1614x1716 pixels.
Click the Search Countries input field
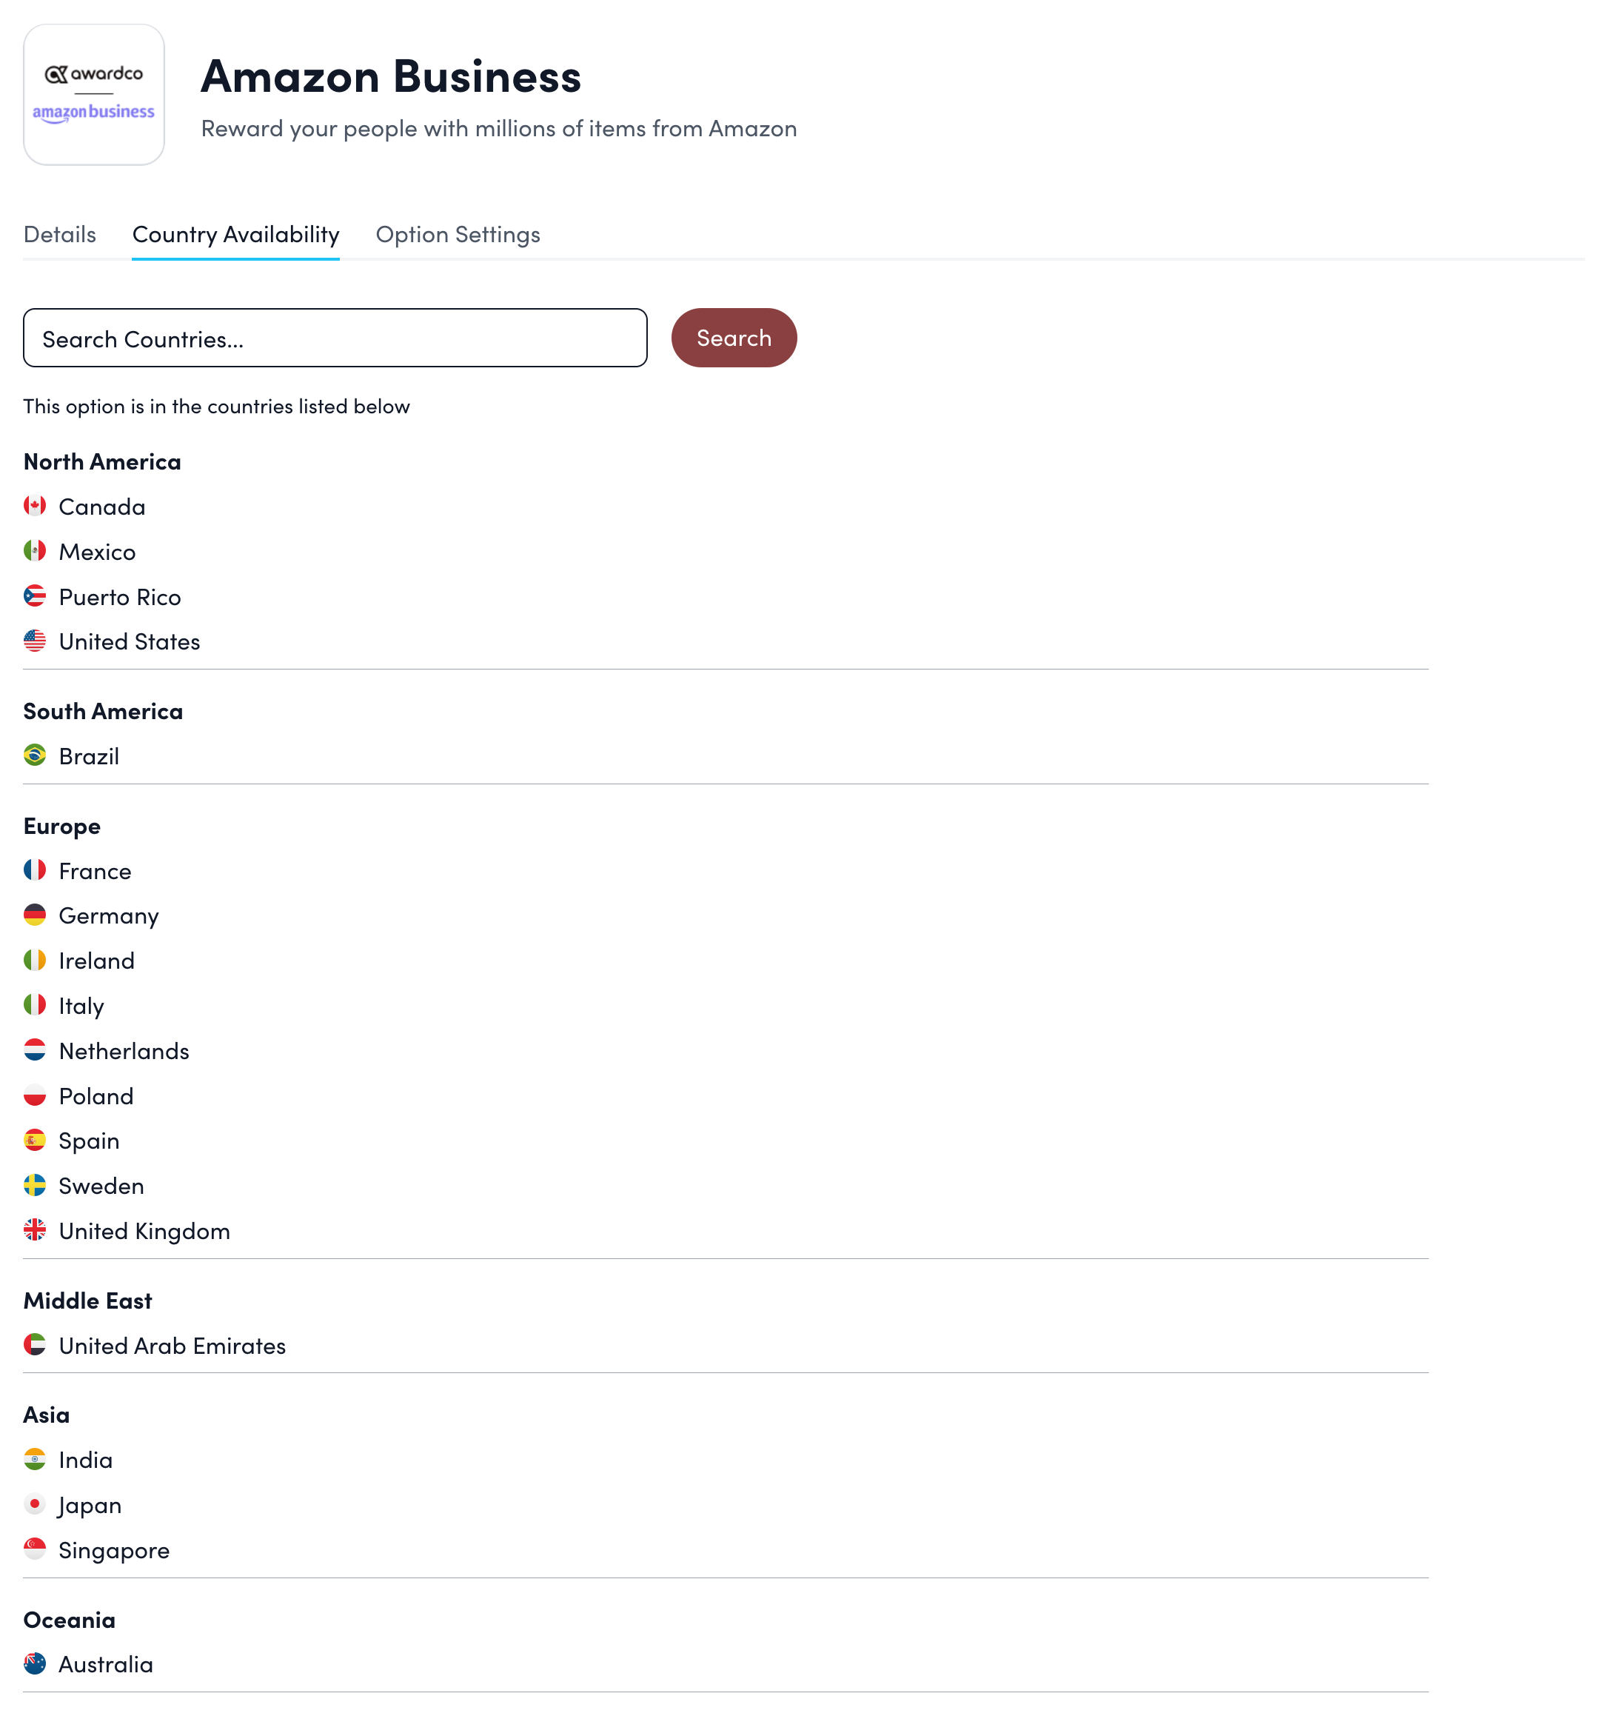335,338
